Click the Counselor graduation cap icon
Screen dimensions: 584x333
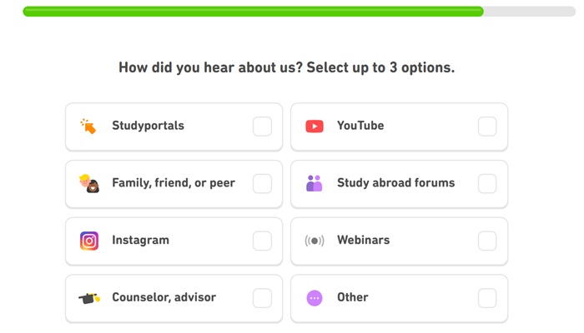(x=89, y=298)
